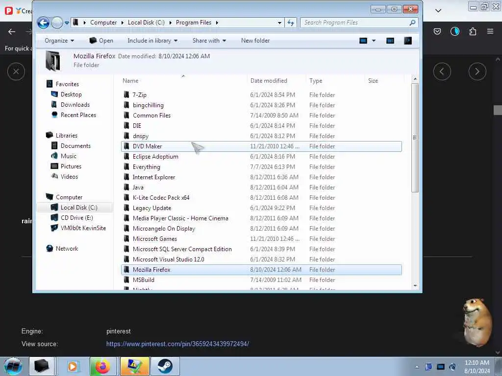Click Open in the Explorer toolbar
Image resolution: width=502 pixels, height=376 pixels.
101,41
